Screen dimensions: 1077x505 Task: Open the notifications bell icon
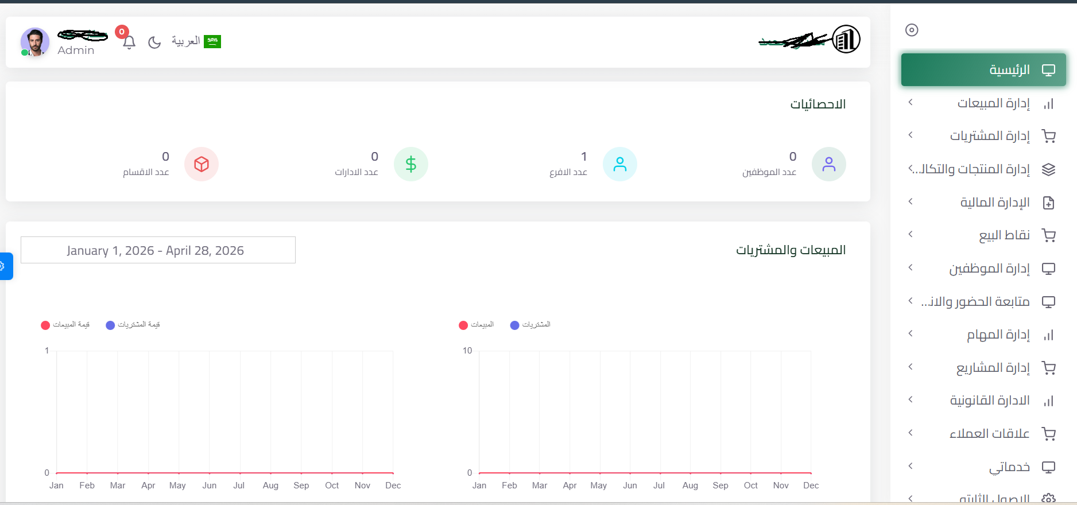[x=129, y=42]
